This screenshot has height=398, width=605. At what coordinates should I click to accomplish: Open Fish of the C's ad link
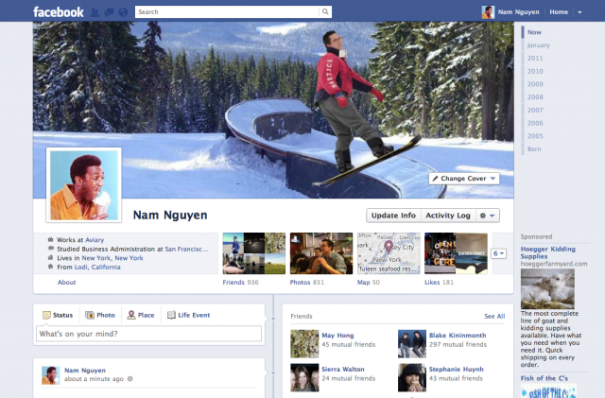544,378
